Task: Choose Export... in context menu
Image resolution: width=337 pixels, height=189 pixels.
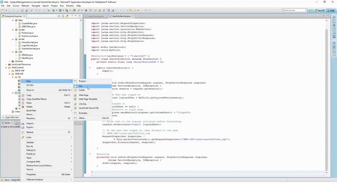Action: [47, 127]
